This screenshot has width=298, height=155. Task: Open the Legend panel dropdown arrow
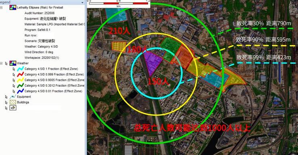coord(82,2)
